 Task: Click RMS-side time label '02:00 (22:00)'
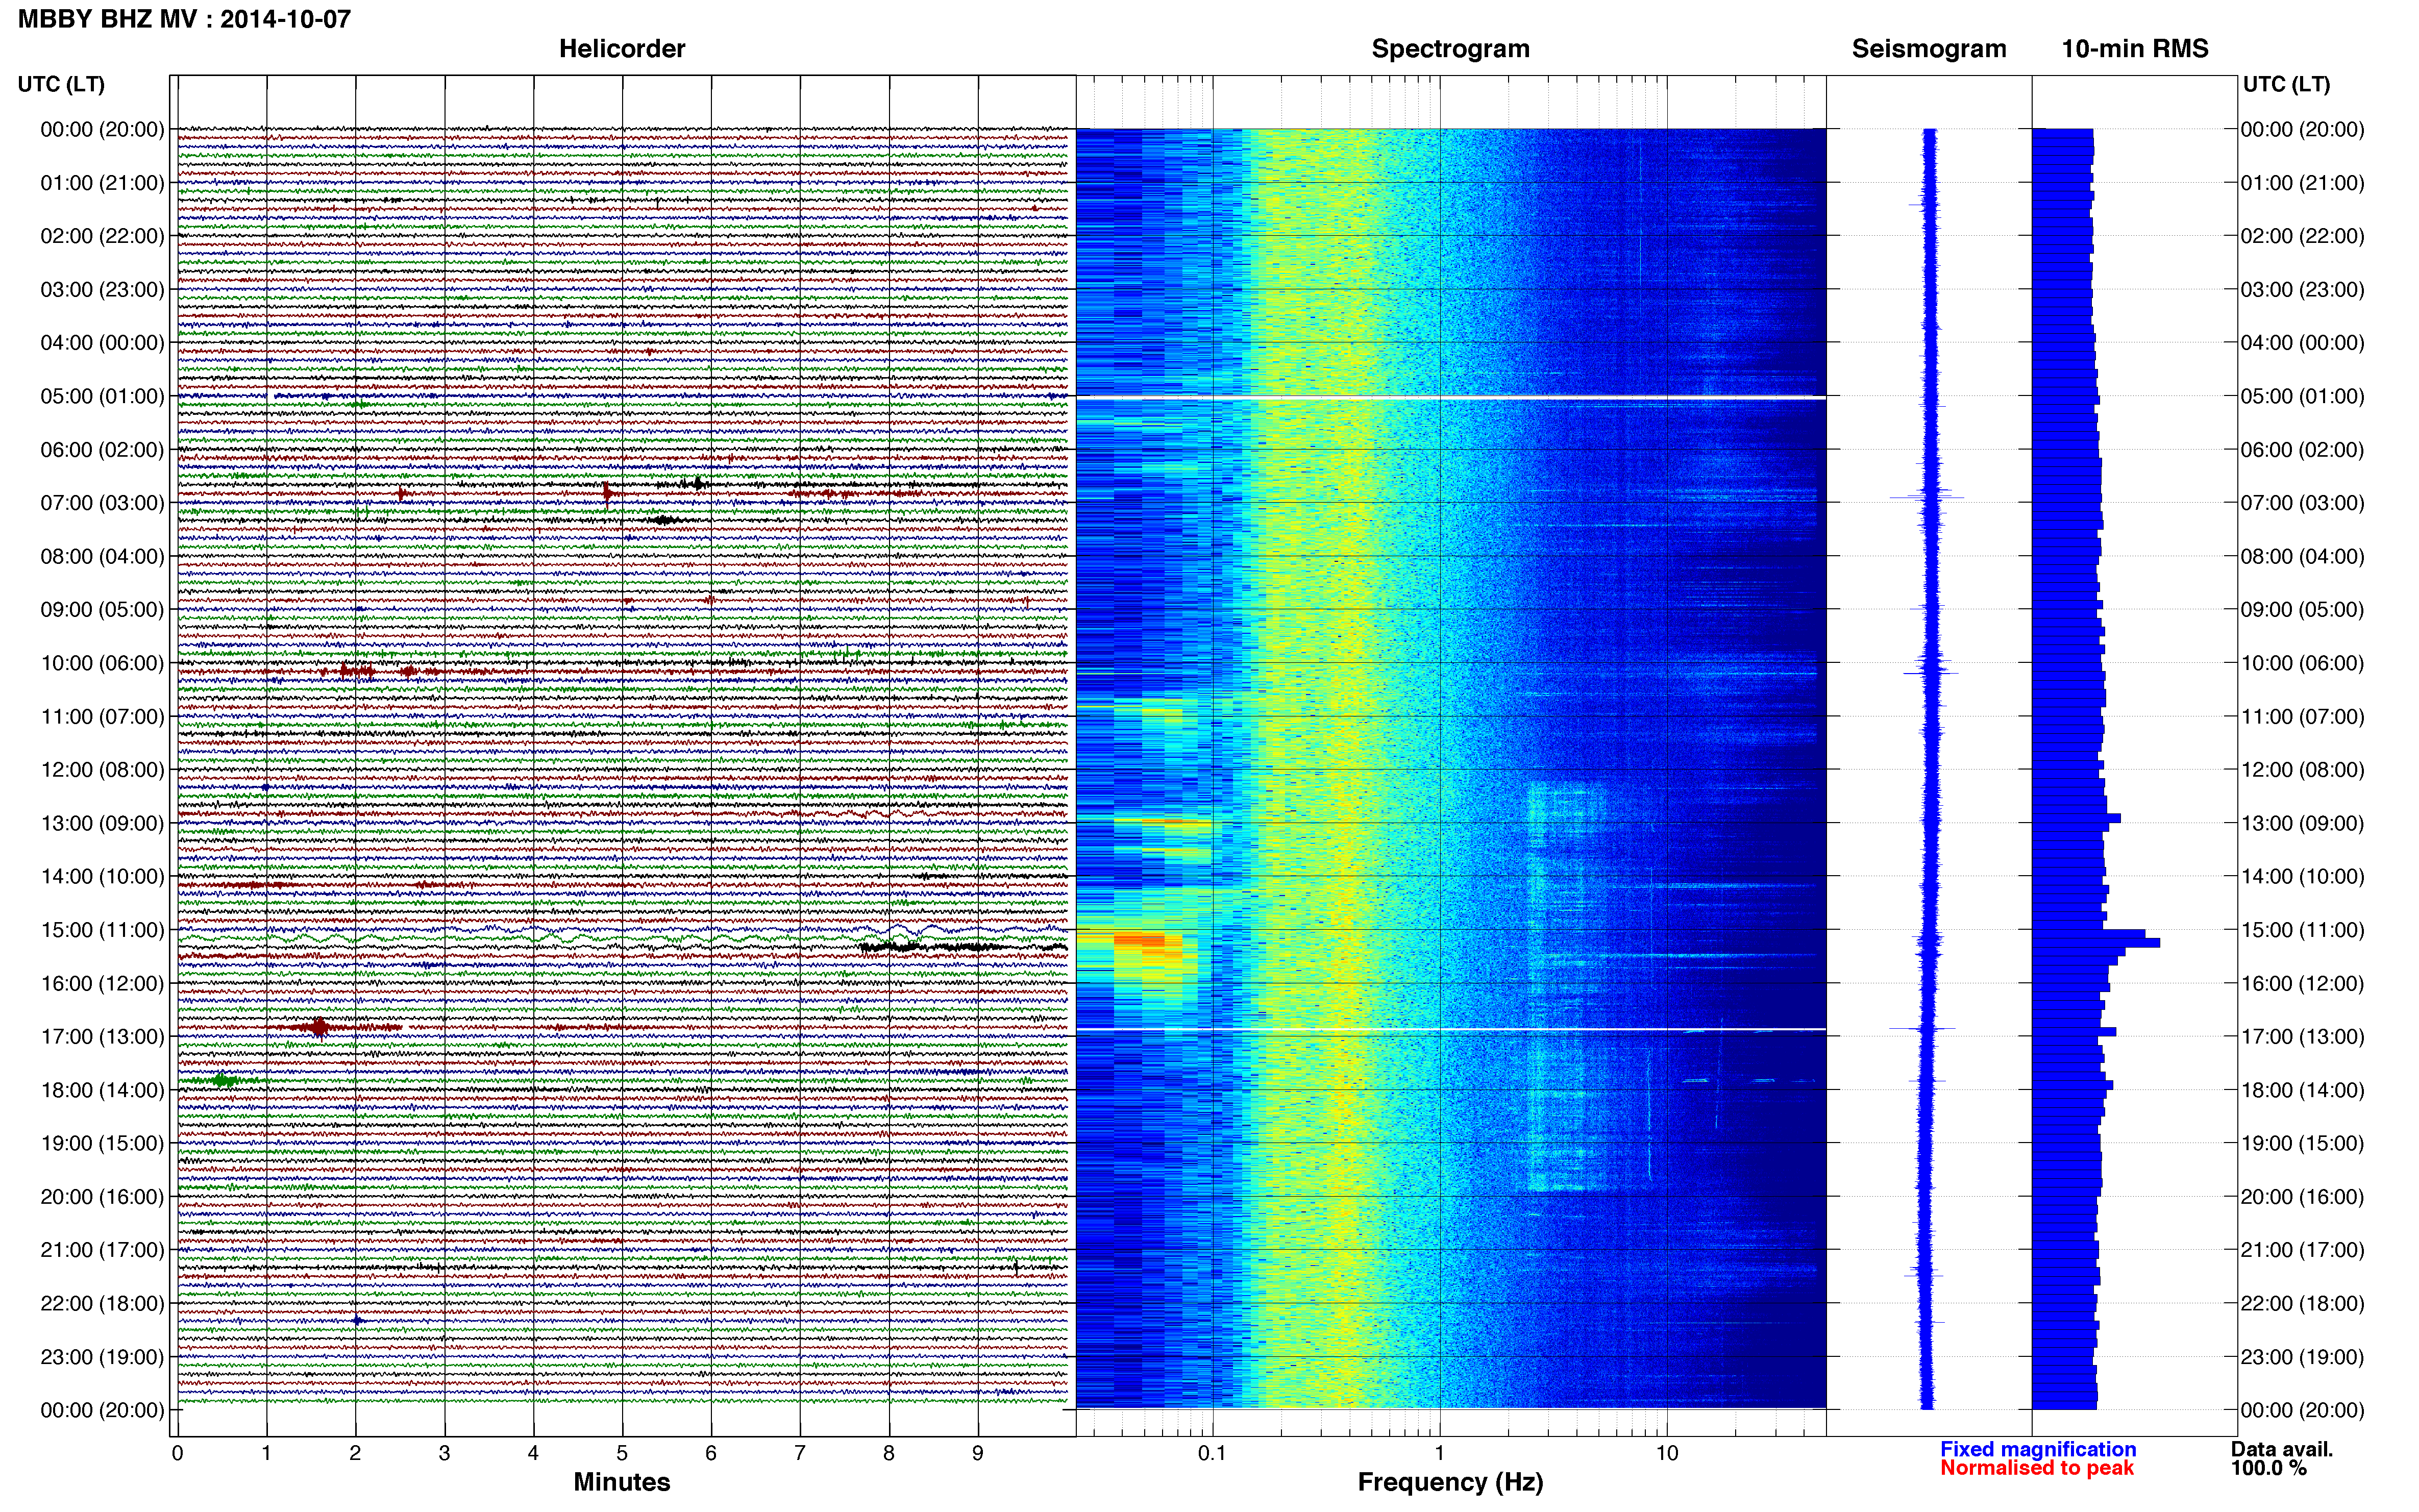(x=2302, y=236)
